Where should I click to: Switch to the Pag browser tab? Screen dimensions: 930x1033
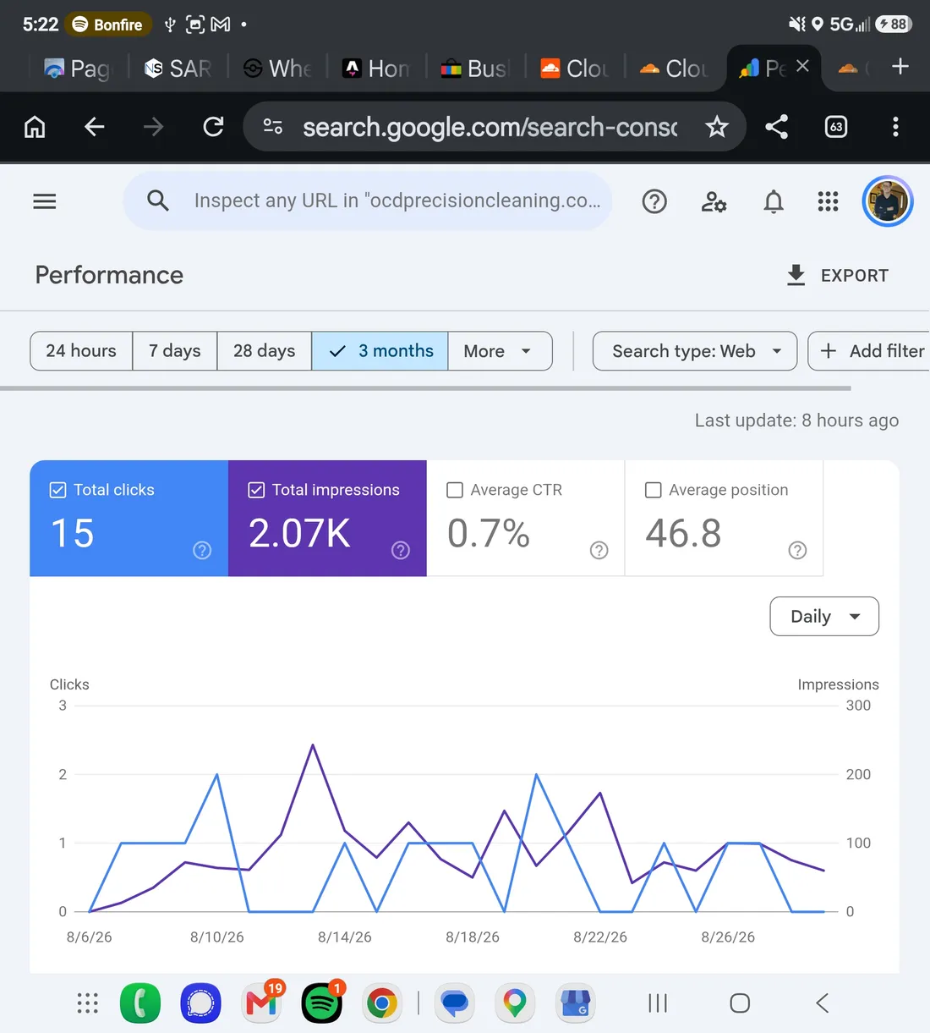point(78,69)
